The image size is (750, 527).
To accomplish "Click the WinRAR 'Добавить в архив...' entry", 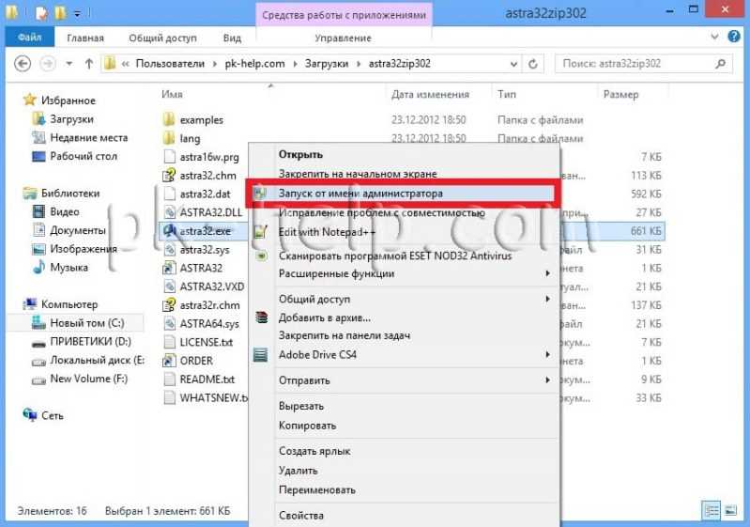I will coord(324,318).
